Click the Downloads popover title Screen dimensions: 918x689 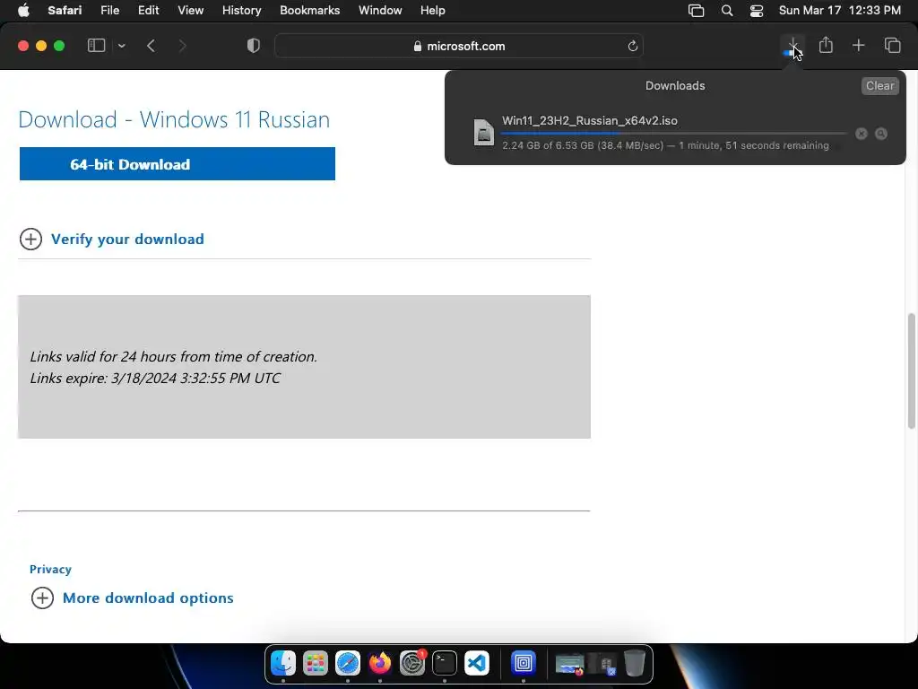675,85
